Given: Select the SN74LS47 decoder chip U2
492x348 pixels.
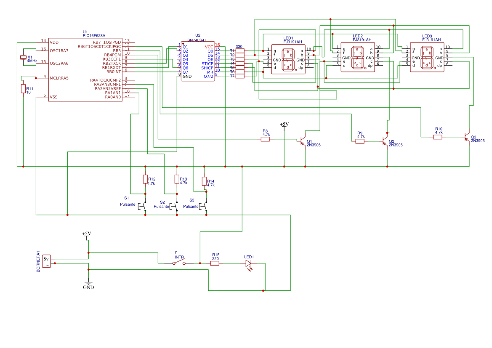Looking at the screenshot, I should tap(198, 61).
